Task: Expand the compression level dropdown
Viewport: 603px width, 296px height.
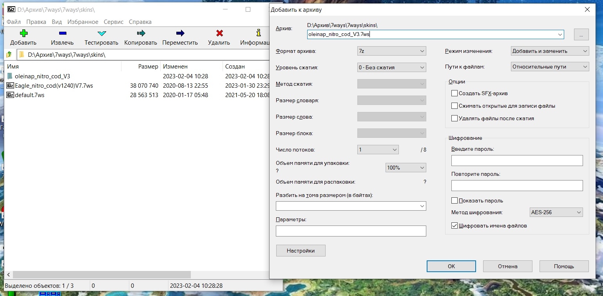Action: 391,67
